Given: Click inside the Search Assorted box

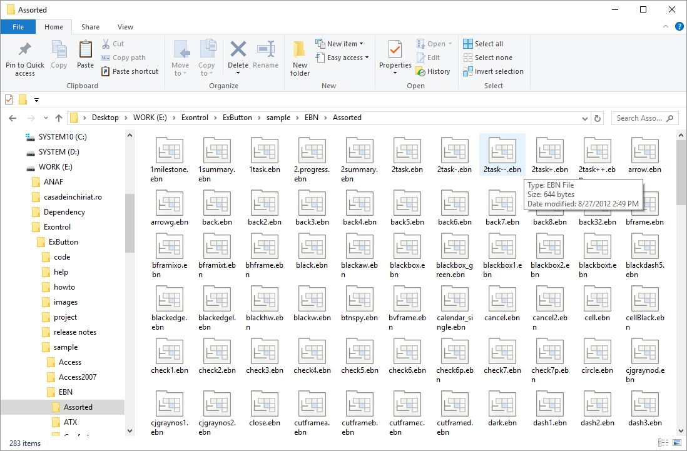Looking at the screenshot, I should click(x=644, y=118).
